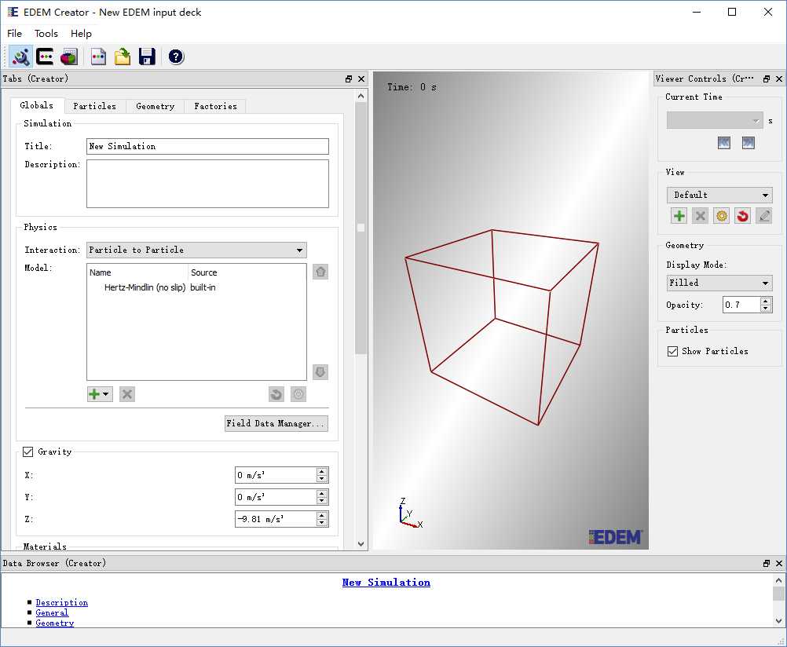
Task: Float the Viewer Controls panel
Action: [x=767, y=79]
